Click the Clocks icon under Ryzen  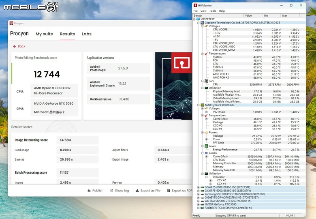pos(206,153)
